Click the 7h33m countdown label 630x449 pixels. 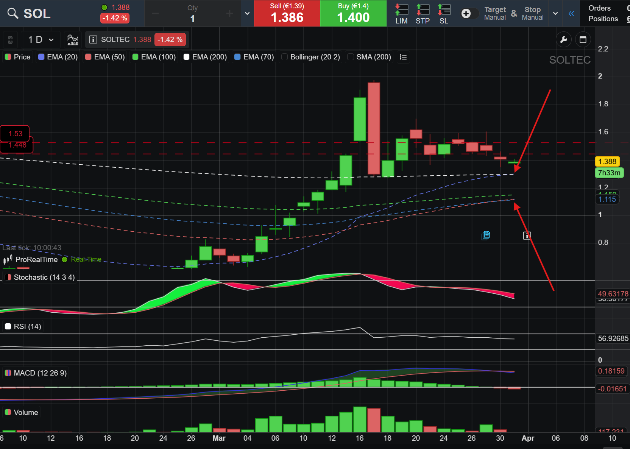[609, 173]
